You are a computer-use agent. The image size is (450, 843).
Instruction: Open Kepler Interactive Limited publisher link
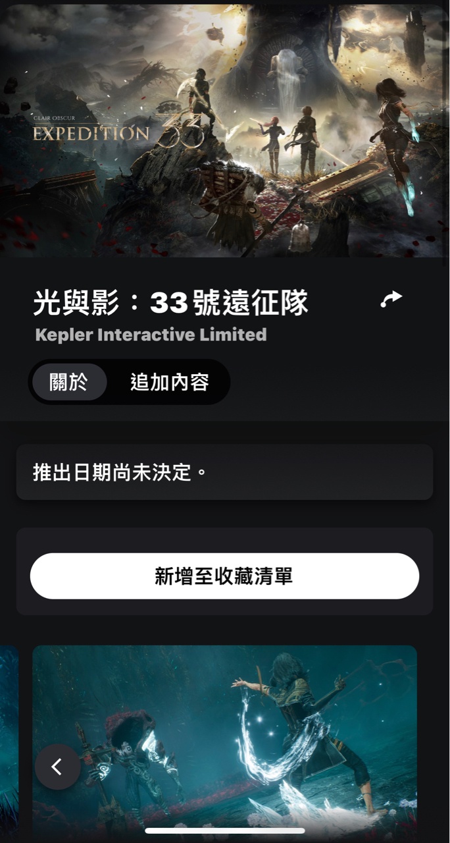click(x=151, y=335)
